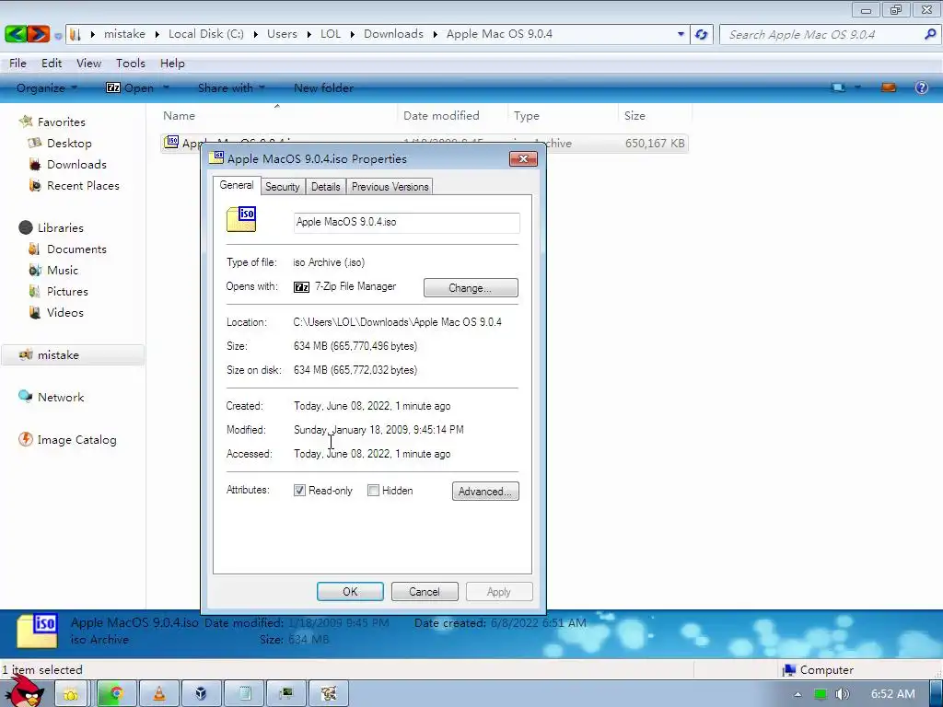The width and height of the screenshot is (943, 707).
Task: Open the File menu
Action: click(17, 64)
